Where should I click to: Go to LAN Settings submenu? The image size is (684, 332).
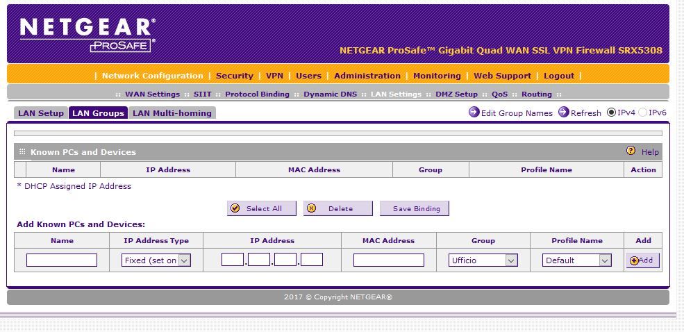click(x=396, y=94)
